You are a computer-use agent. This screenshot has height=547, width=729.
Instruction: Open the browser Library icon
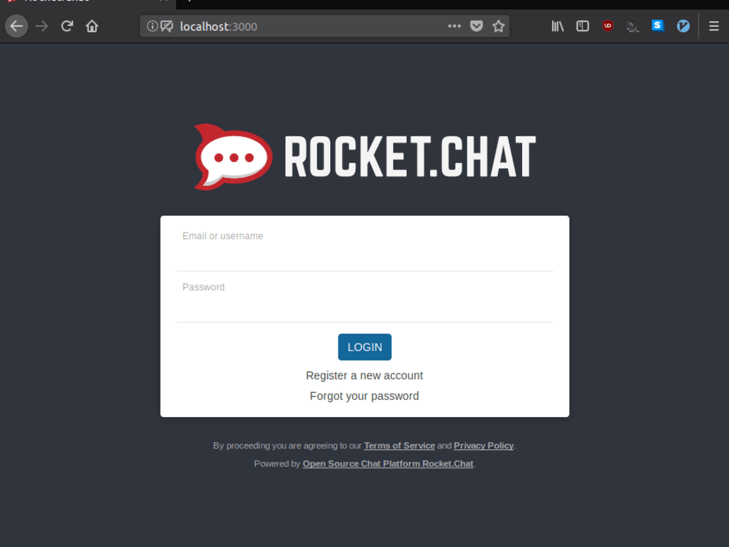coord(557,26)
